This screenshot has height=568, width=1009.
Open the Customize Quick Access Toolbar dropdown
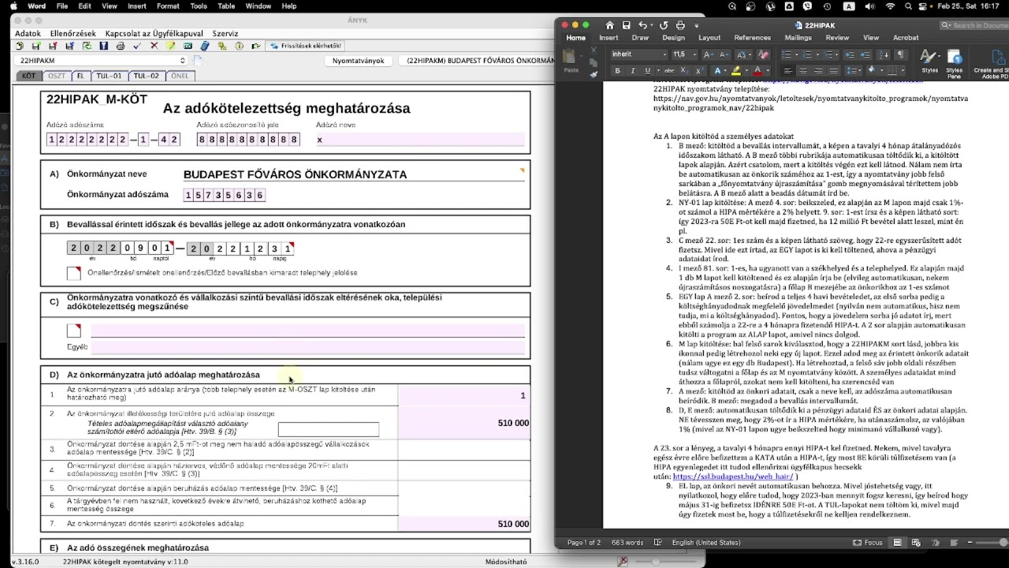point(697,26)
